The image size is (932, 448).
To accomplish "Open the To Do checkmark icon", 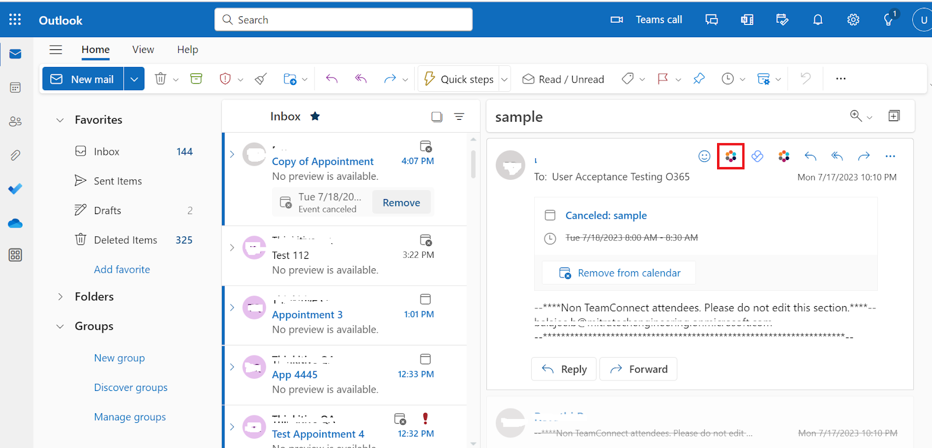I will point(15,189).
